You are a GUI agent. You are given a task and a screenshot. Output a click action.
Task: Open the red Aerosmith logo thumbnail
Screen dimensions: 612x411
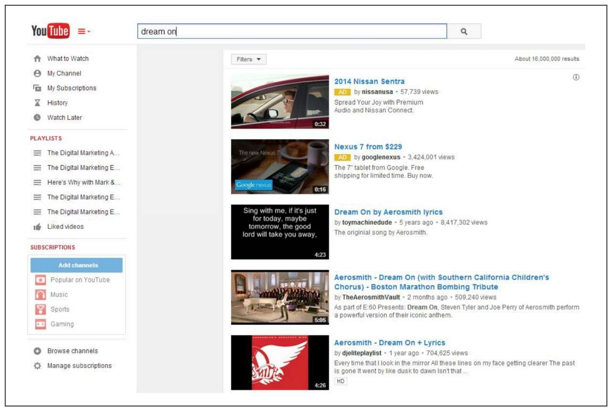coord(280,363)
